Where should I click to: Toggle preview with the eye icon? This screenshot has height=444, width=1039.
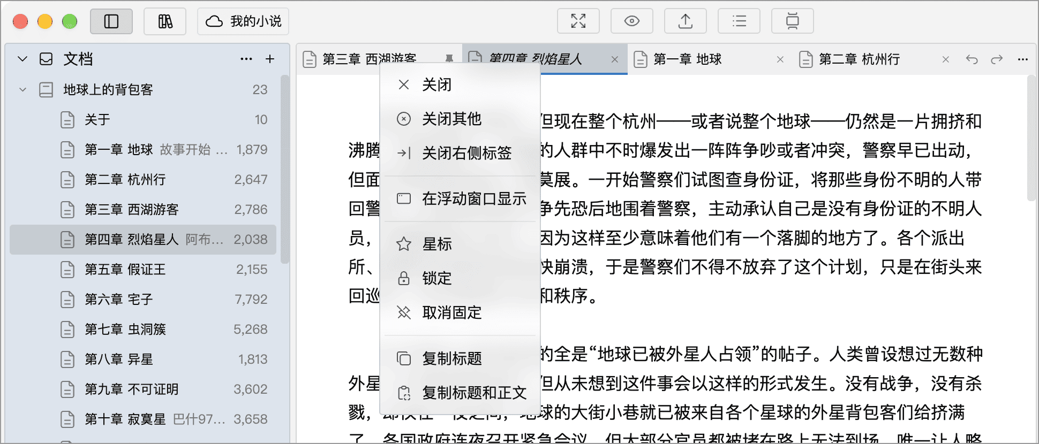coord(632,21)
